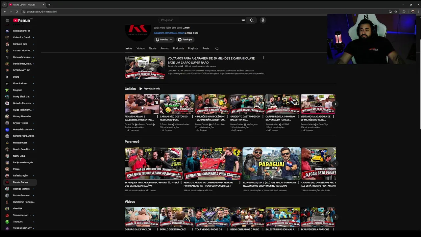Add Renato Cariani e Balestrin video to Watch Later
The height and width of the screenshot is (237, 421).
pos(157,97)
